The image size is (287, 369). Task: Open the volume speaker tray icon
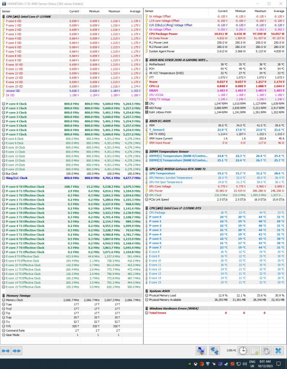tap(245, 364)
